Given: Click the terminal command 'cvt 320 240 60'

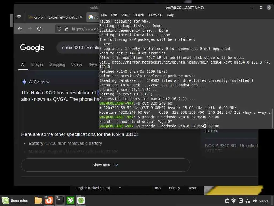Looking at the screenshot, I should pos(157,103).
